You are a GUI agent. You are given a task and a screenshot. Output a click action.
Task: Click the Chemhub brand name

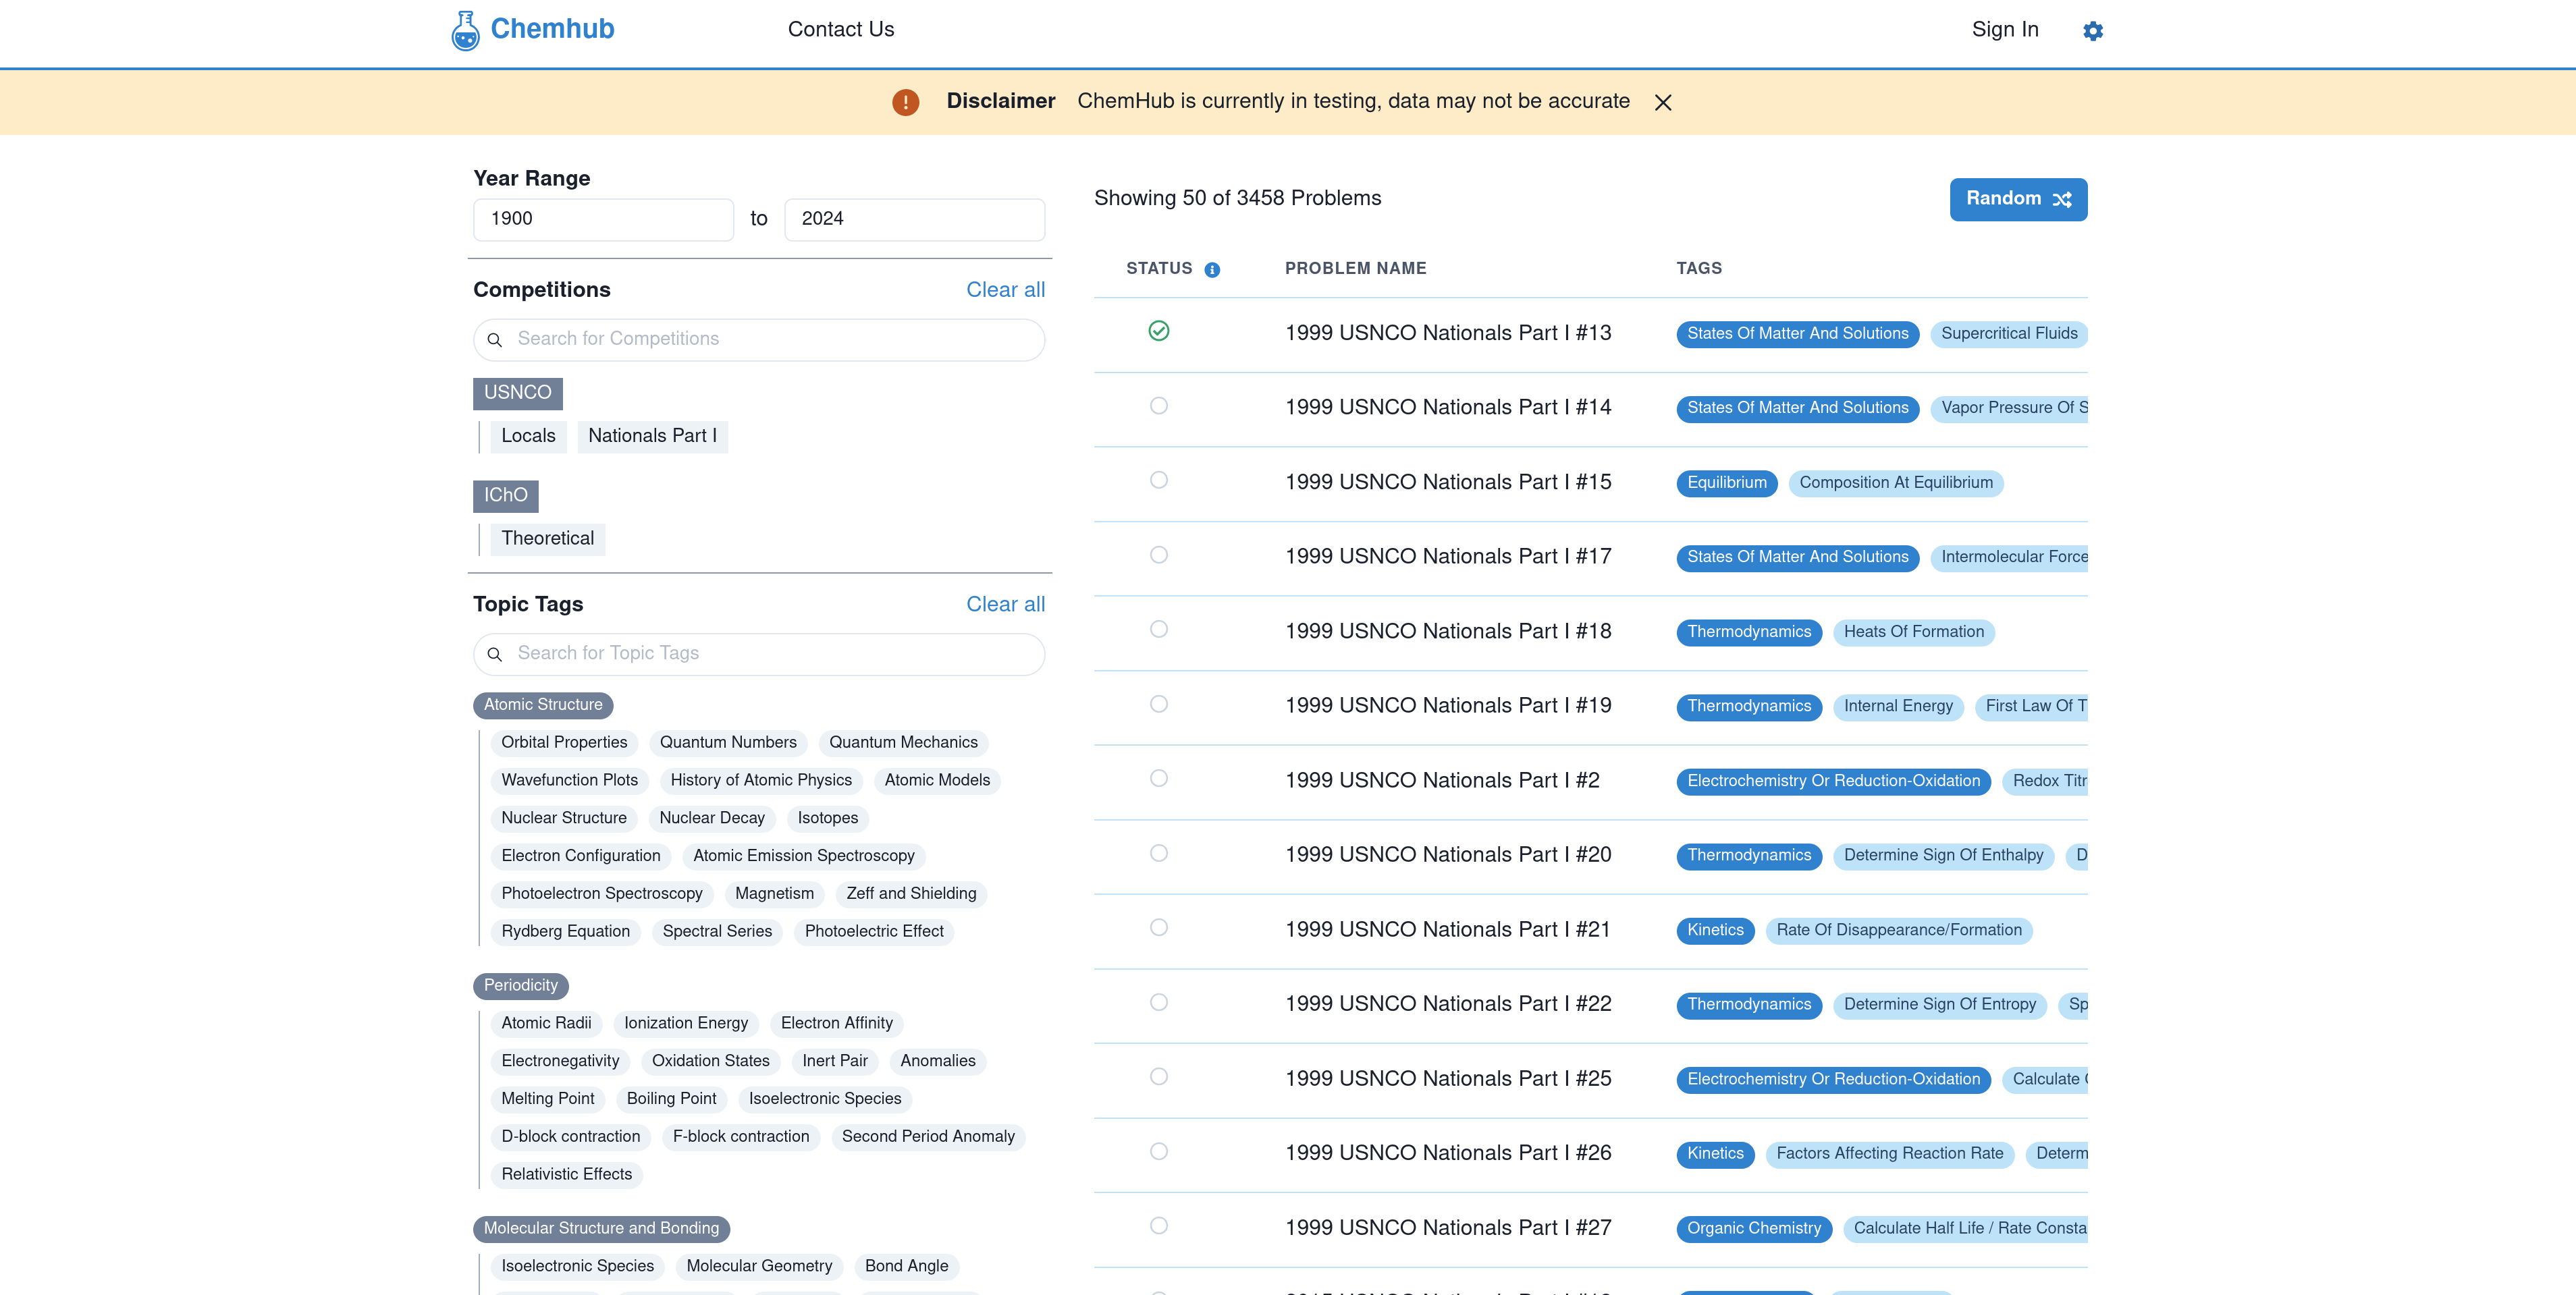click(552, 29)
